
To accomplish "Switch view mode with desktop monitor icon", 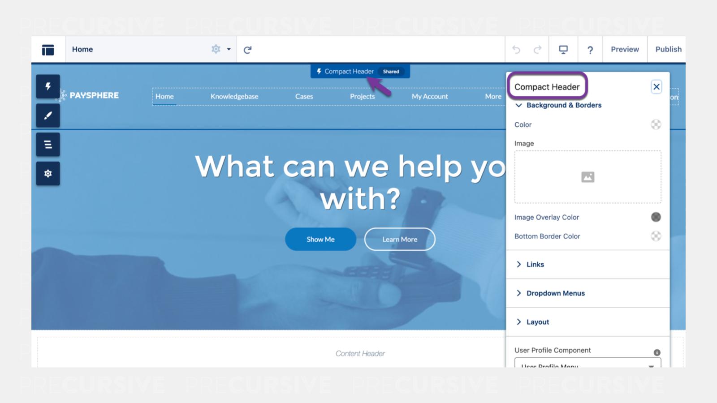I will (x=563, y=50).
